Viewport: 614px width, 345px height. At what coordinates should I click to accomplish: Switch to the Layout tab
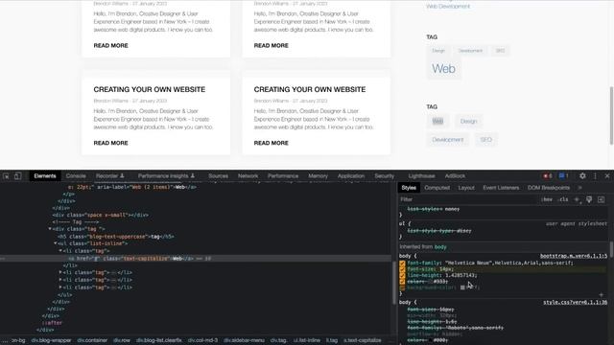[x=466, y=188]
